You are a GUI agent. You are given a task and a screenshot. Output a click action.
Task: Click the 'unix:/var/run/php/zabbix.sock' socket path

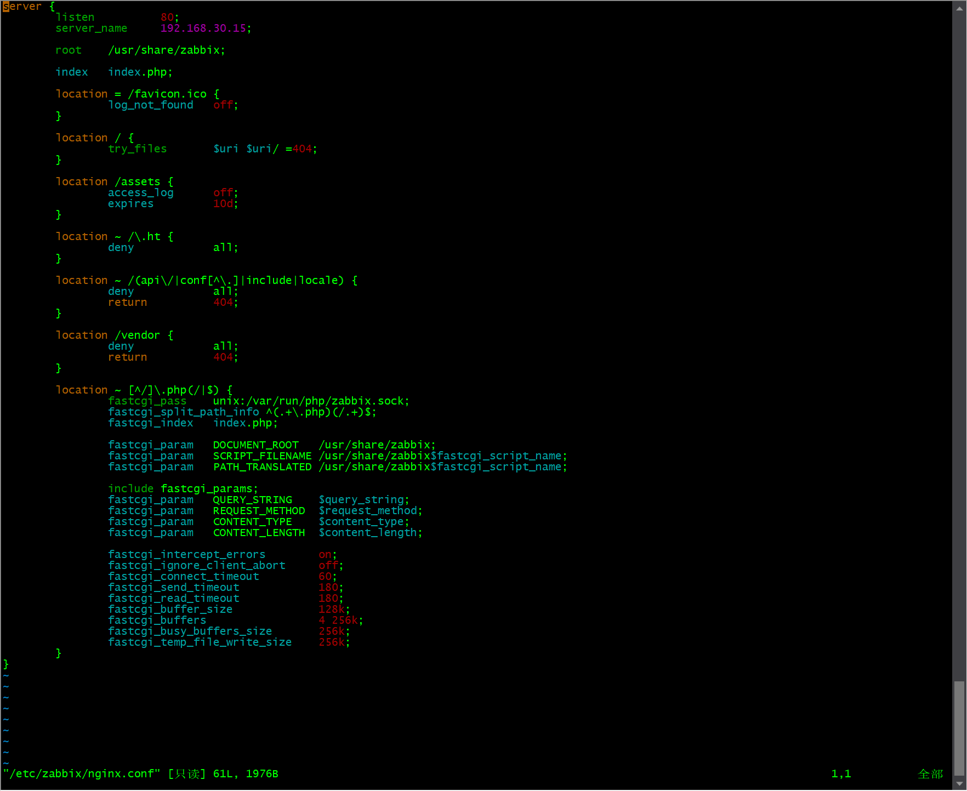pos(309,401)
